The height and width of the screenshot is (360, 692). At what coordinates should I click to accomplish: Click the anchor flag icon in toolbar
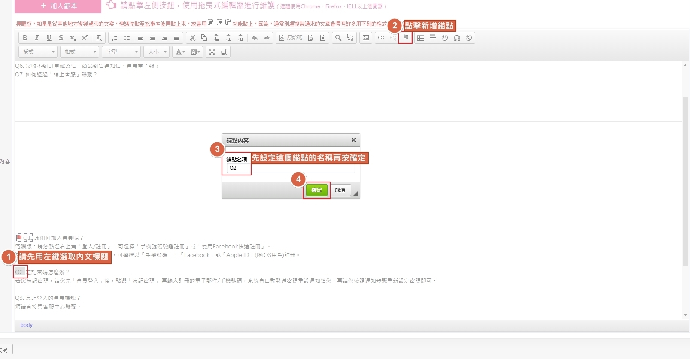coord(405,38)
